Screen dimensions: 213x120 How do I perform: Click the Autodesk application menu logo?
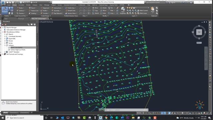tap(3, 3)
